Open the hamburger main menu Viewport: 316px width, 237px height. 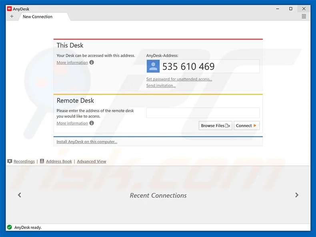click(304, 16)
